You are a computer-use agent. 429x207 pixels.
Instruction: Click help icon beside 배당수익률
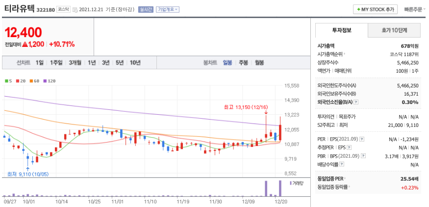(342, 165)
